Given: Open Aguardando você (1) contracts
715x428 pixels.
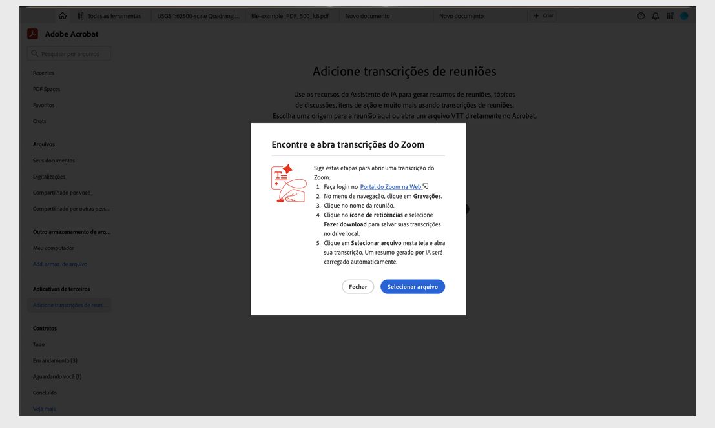Looking at the screenshot, I should [x=57, y=376].
